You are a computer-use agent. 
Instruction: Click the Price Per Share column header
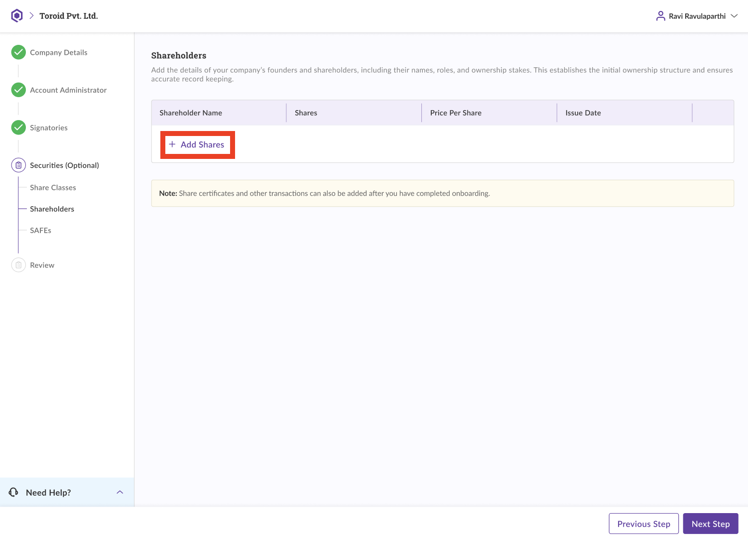[x=456, y=113]
